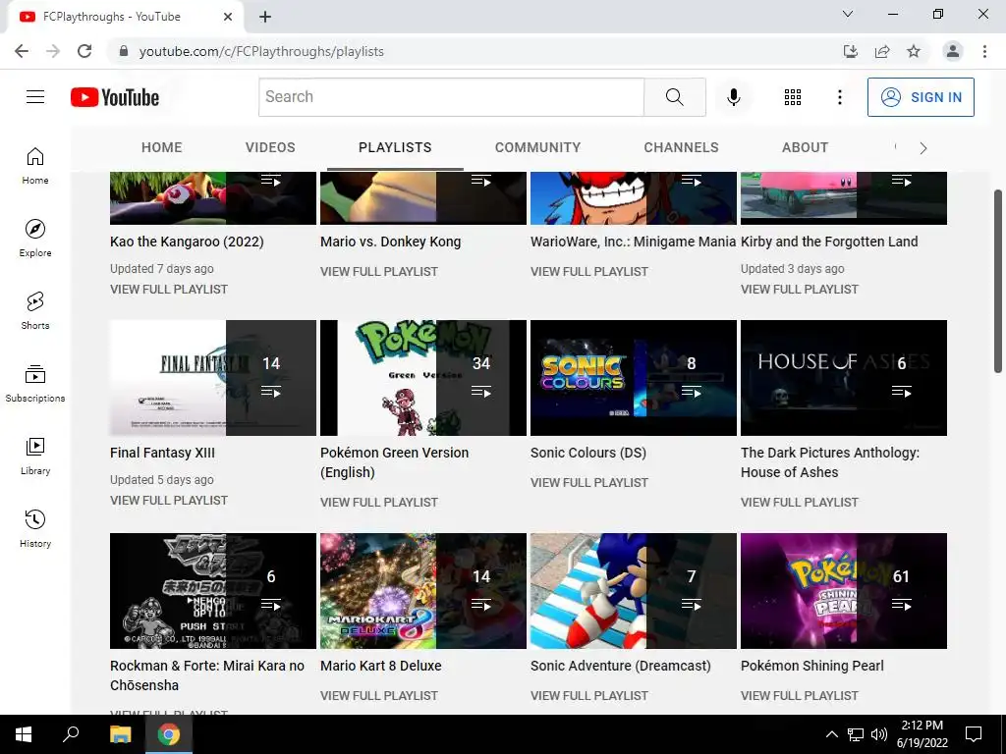
Task: Click Chrome icon in taskbar
Action: (x=169, y=734)
